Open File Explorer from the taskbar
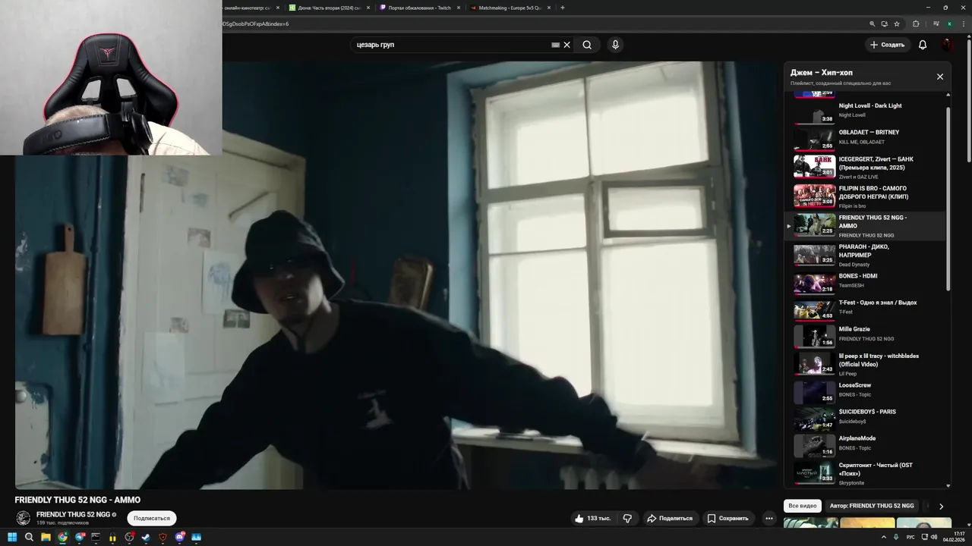The image size is (972, 546). tap(46, 538)
